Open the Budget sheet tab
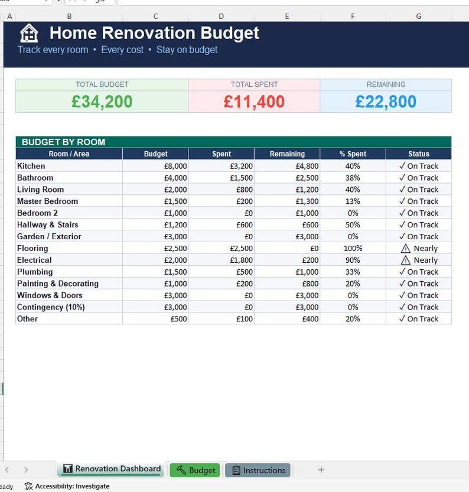This screenshot has width=469, height=492. point(195,470)
